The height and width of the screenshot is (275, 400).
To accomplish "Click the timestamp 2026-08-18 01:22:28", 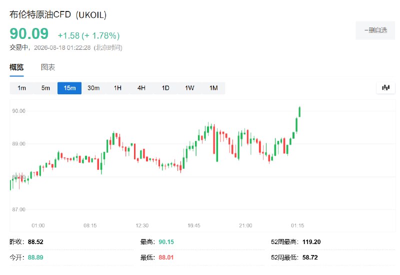I will [62, 47].
